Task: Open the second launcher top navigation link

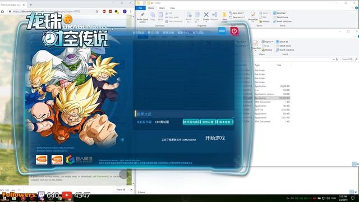Action: click(x=153, y=33)
